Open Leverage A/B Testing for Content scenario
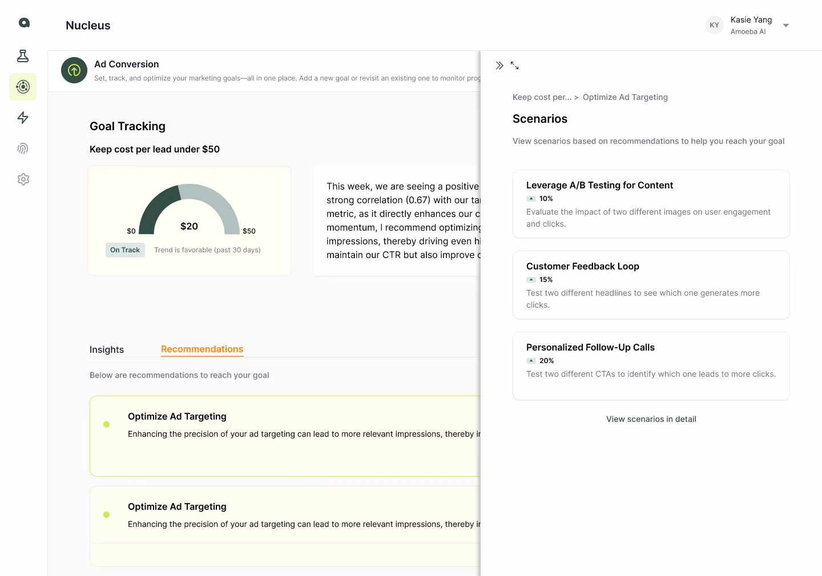The image size is (822, 576). (651, 204)
